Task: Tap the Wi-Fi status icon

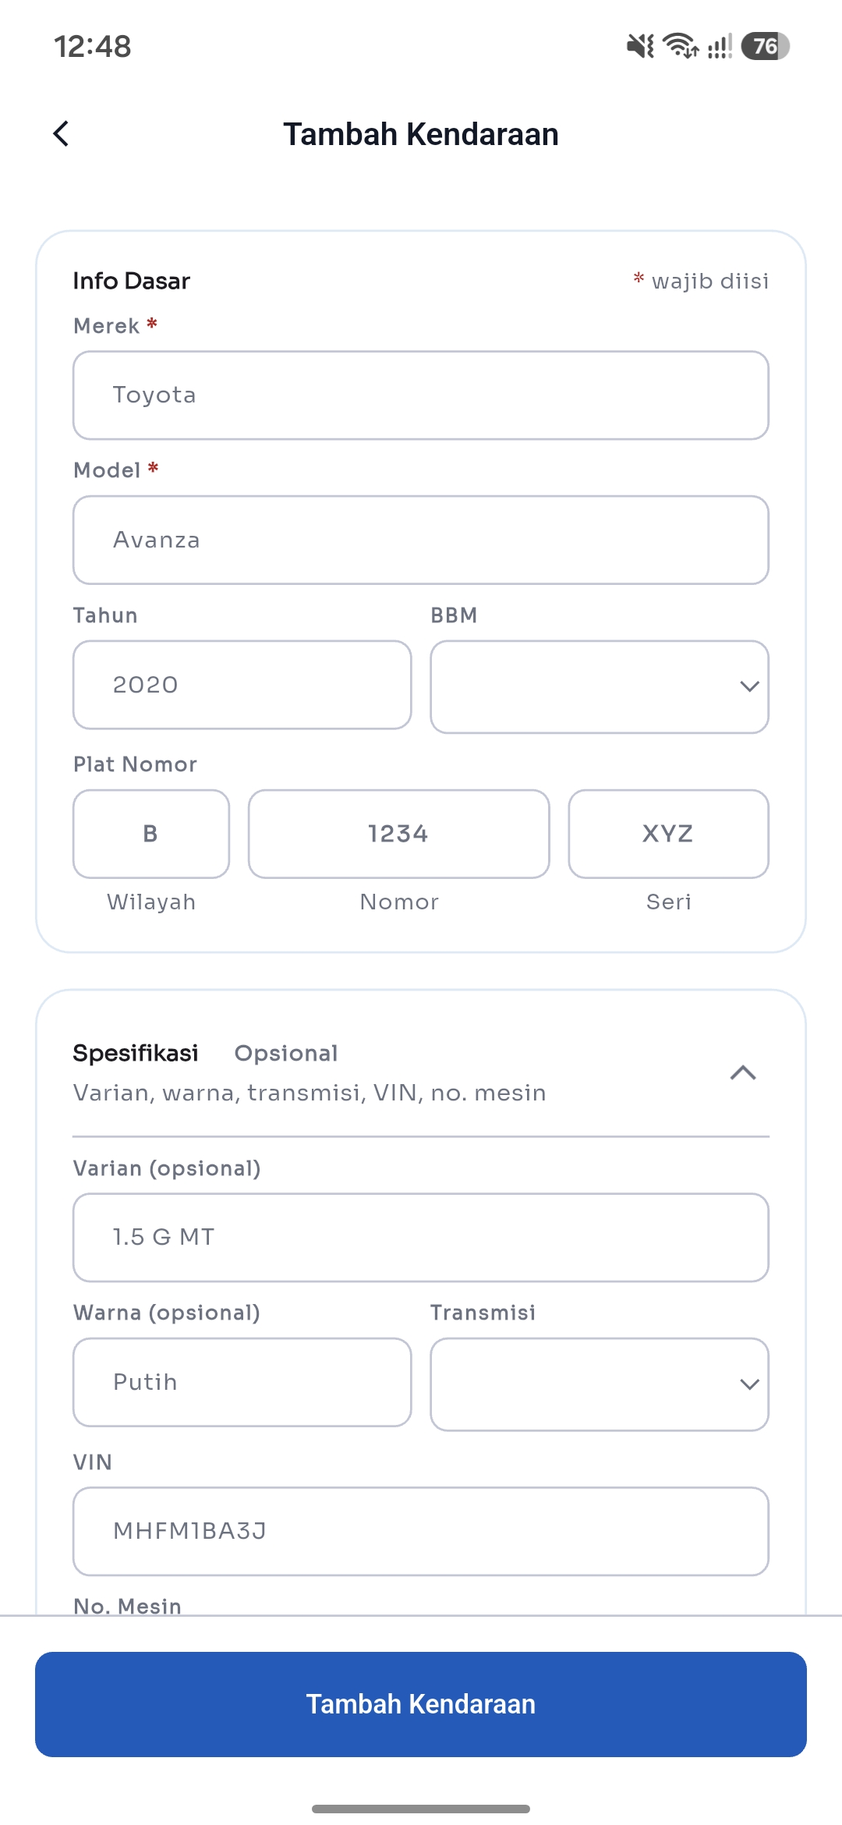Action: [x=681, y=46]
